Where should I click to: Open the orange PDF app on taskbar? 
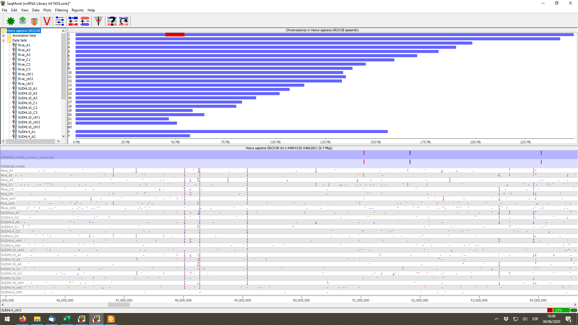click(111, 319)
